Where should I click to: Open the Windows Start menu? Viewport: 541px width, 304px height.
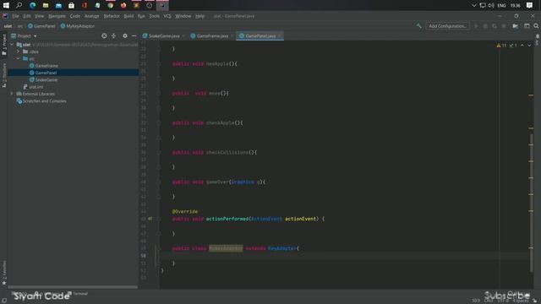[x=6, y=5]
